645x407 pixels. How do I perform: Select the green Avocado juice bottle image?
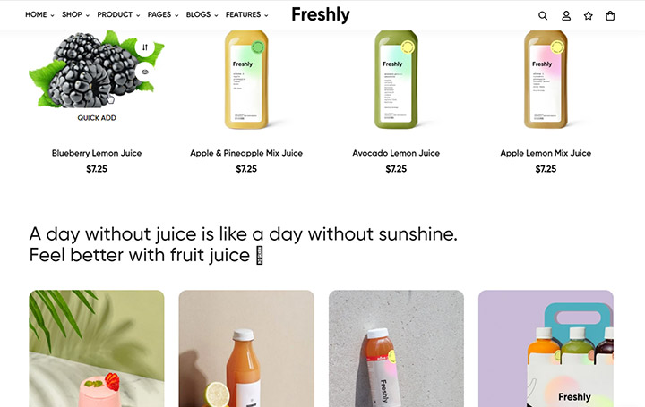click(x=396, y=80)
